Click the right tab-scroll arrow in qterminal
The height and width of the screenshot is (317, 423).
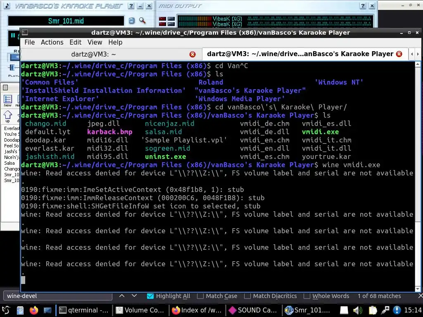(418, 54)
